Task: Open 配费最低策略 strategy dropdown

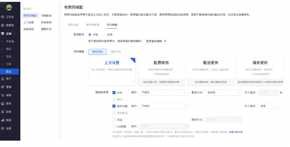Action: (156, 41)
